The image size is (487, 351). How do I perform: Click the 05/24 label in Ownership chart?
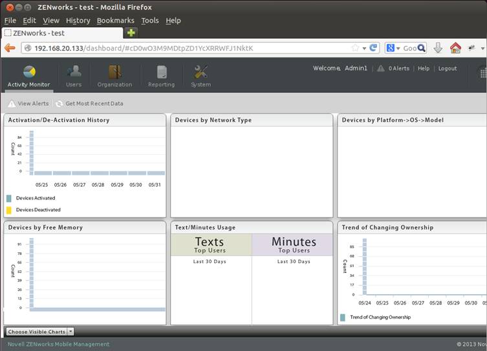pyautogui.click(x=365, y=303)
